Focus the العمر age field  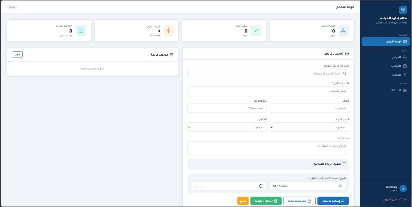coord(309,109)
